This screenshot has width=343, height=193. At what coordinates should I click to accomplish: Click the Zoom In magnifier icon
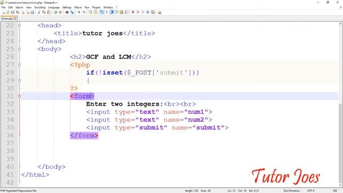point(79,12)
